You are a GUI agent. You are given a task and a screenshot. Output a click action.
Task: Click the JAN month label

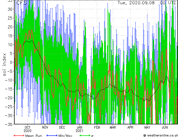(x=79, y=127)
